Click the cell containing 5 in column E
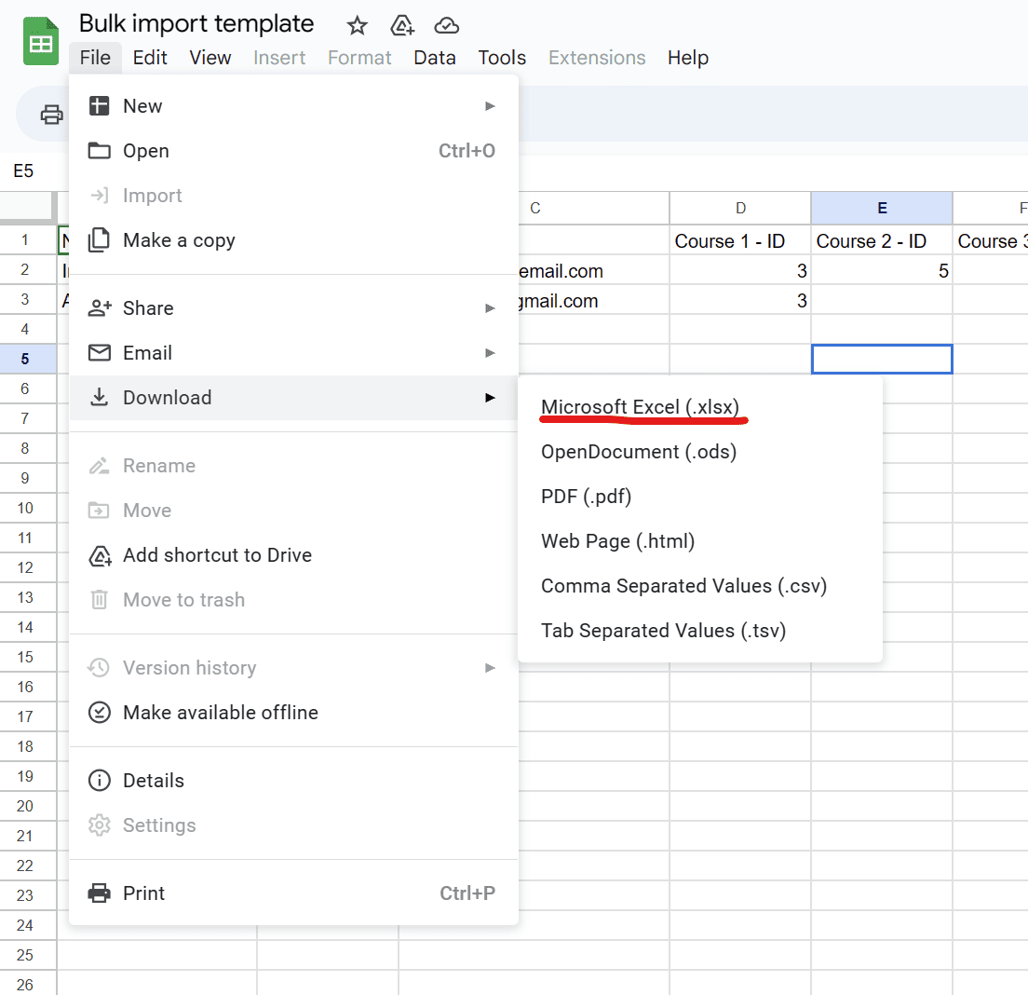 point(882,270)
